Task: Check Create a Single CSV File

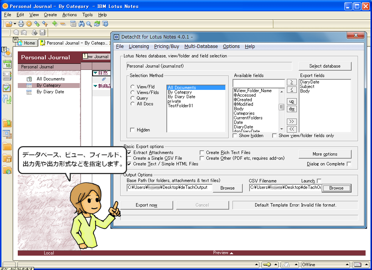Action: (129, 158)
